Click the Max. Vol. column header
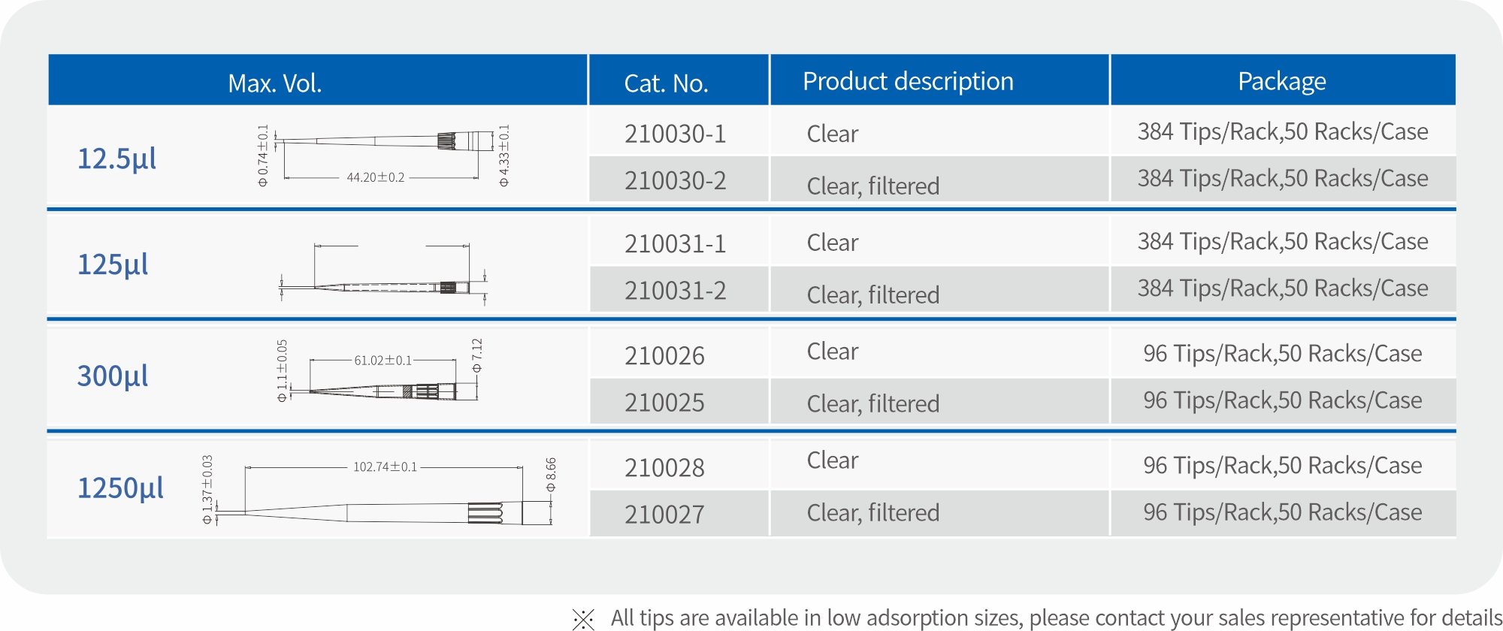The width and height of the screenshot is (1503, 631). 275,83
